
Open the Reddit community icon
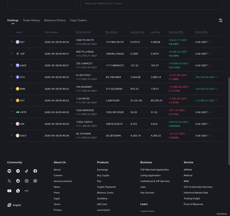(x=18, y=181)
